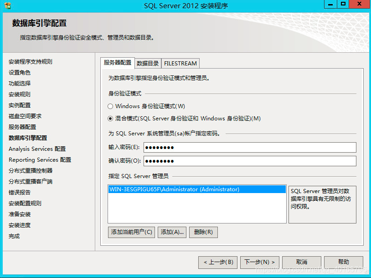Viewport: 371px width, 278px height.
Task: Click Reporting Services 配置 step
Action: point(40,159)
